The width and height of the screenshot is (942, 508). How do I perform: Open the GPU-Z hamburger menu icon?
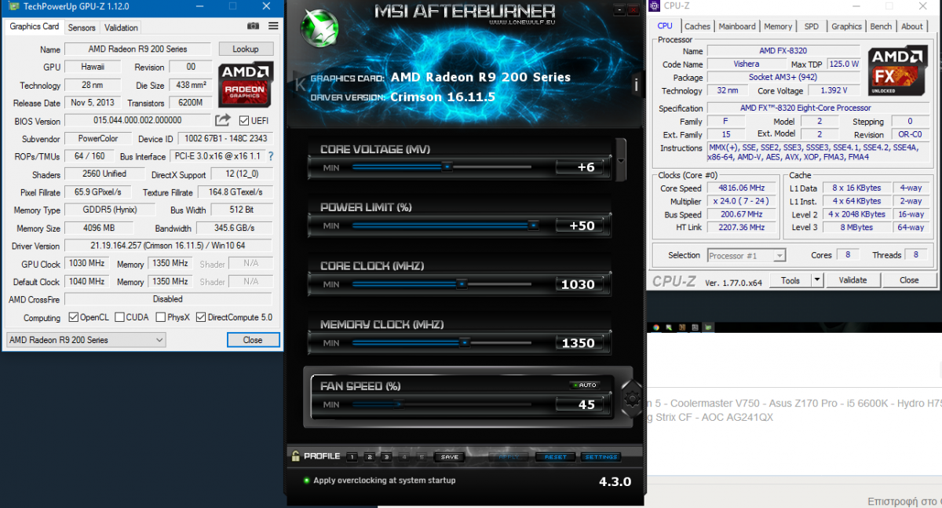point(273,26)
